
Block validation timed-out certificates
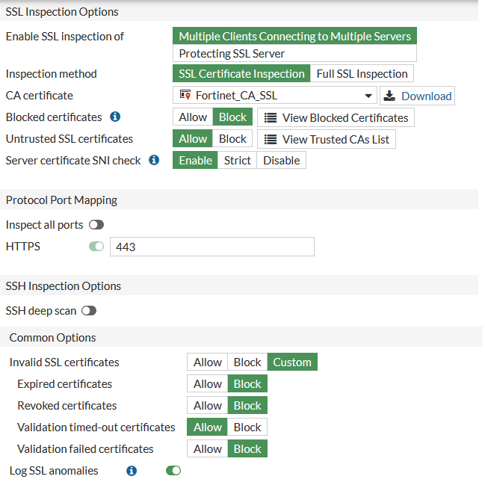[x=247, y=428]
